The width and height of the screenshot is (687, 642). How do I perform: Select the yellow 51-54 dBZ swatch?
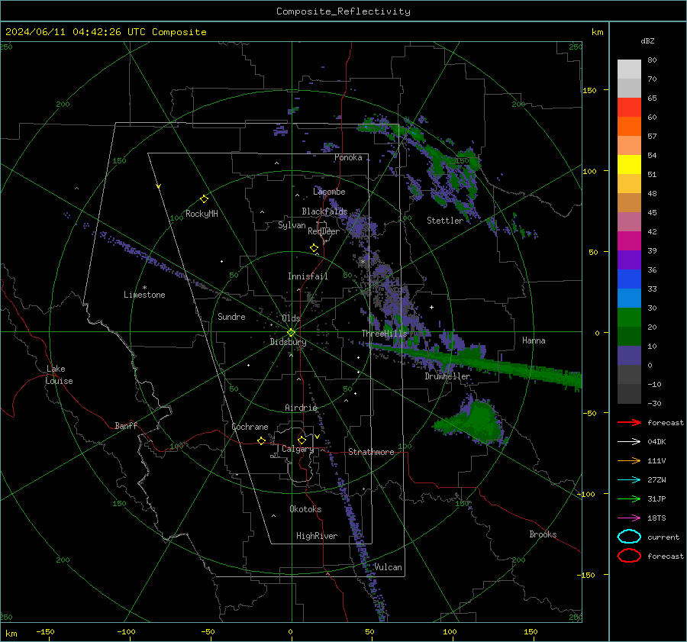[x=629, y=165]
